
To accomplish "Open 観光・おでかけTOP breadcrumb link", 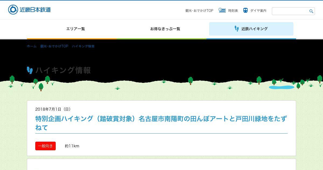I will 54,46.
